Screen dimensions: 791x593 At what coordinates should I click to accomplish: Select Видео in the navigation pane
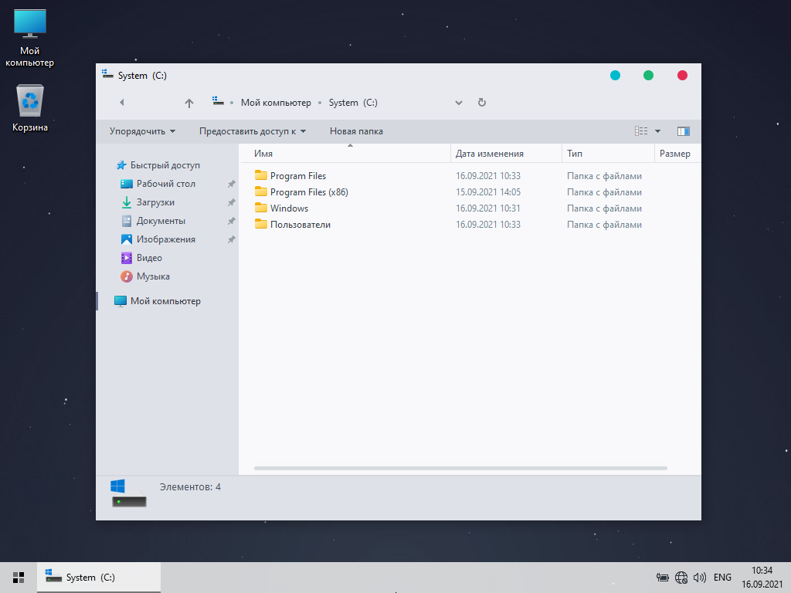click(149, 258)
